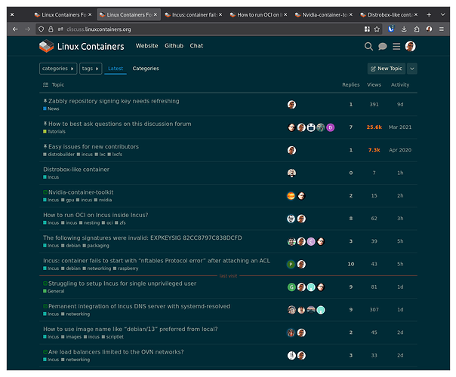The height and width of the screenshot is (377, 456).
Task: Sort topics by Views column
Action: click(x=374, y=85)
